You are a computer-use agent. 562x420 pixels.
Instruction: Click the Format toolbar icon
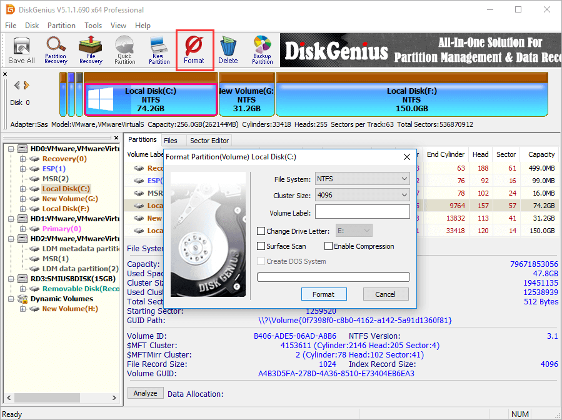tap(194, 51)
